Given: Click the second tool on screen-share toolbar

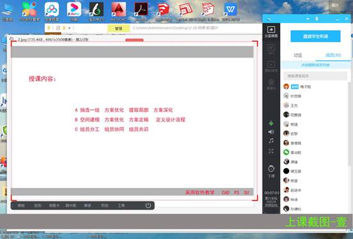Looking at the screenshot, I should [37, 206].
